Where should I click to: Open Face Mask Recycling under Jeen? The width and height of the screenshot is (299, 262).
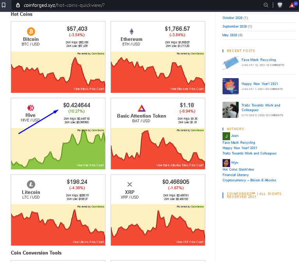point(239,143)
